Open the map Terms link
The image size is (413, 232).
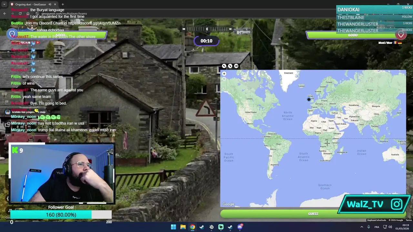click(408, 220)
